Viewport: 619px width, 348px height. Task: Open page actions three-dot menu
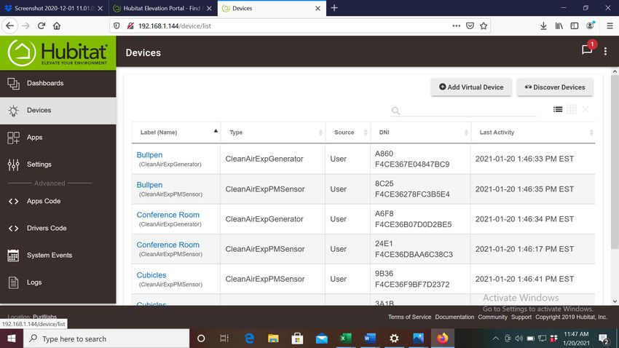(x=457, y=26)
